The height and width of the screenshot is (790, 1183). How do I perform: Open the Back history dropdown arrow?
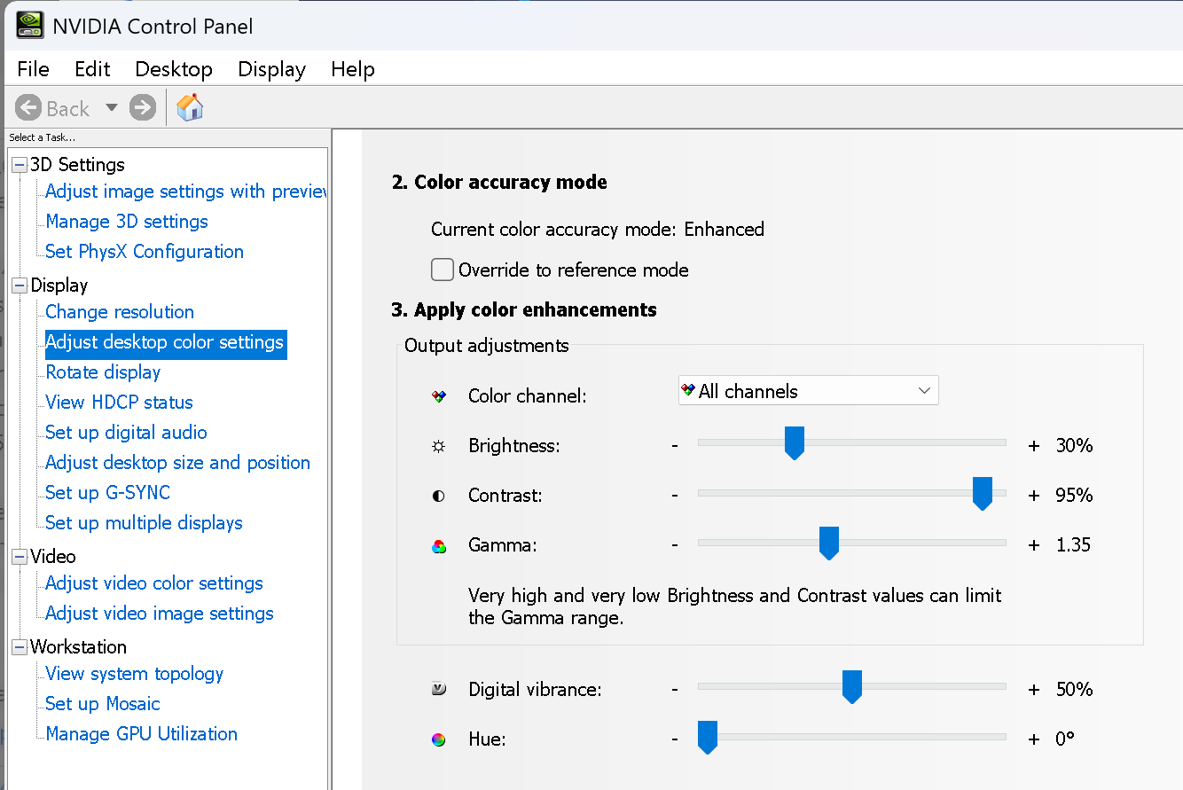(x=111, y=108)
